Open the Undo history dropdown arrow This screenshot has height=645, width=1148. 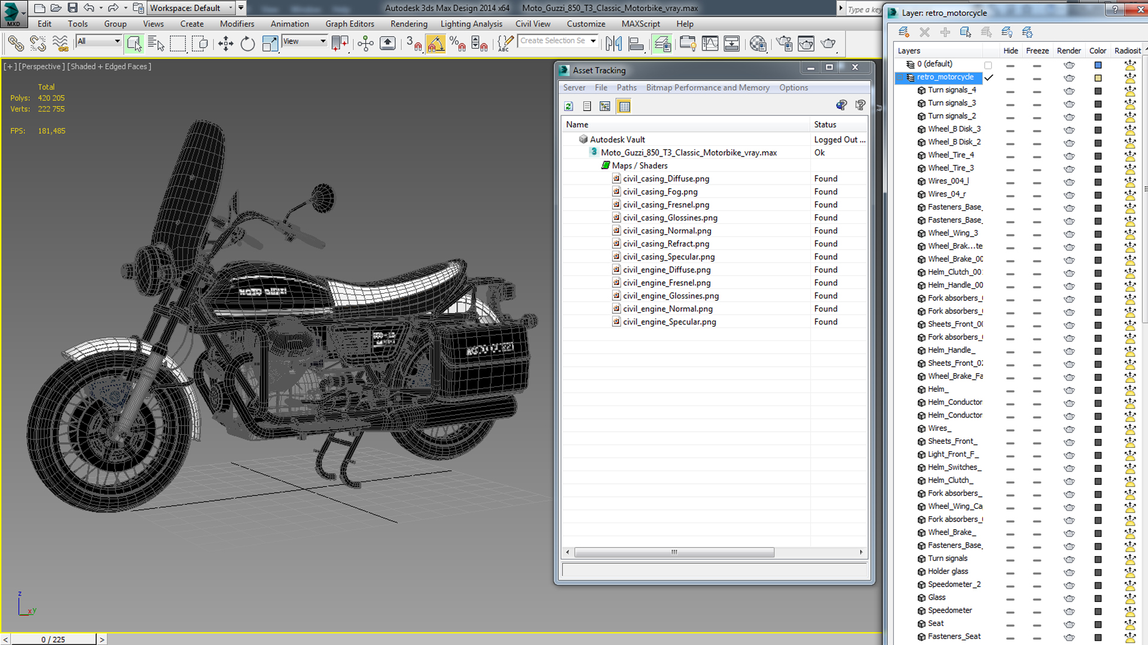pyautogui.click(x=100, y=8)
